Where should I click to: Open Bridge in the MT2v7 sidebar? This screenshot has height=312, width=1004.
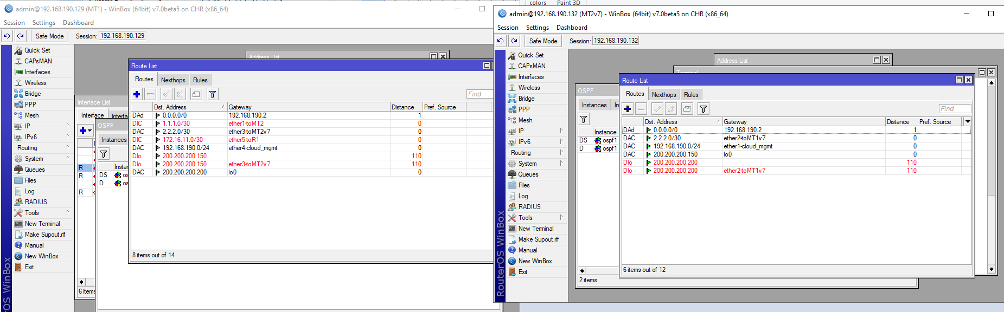tap(526, 99)
